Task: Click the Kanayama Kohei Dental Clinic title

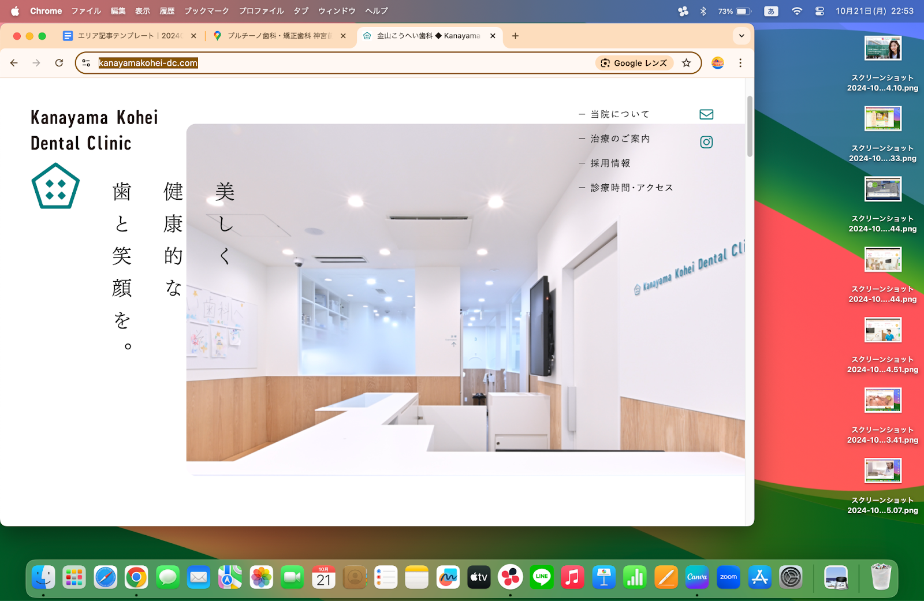Action: pos(94,130)
